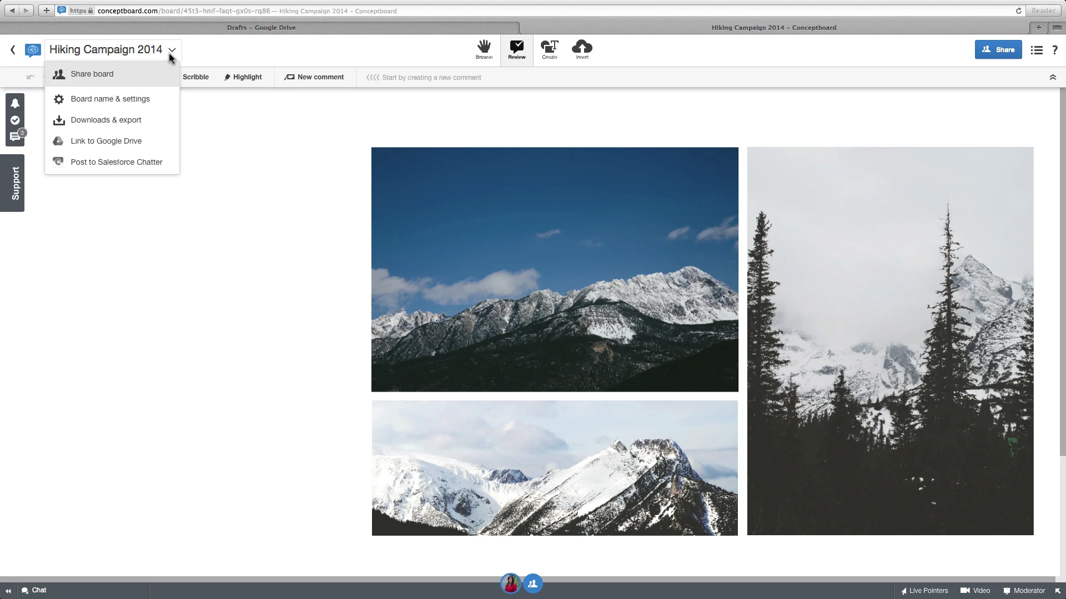Choose Share board from menu
The image size is (1066, 599).
click(x=112, y=74)
